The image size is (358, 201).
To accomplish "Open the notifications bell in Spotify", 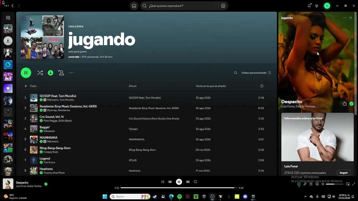I will click(x=309, y=6).
